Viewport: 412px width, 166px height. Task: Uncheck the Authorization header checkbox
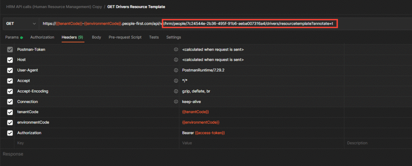pyautogui.click(x=10, y=133)
